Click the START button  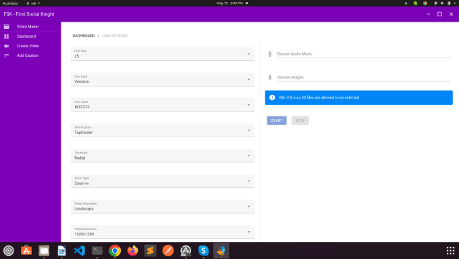pos(277,120)
